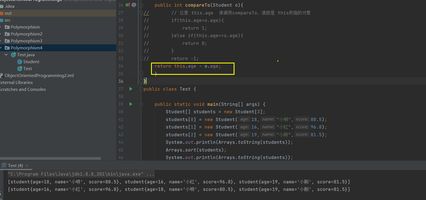The width and height of the screenshot is (426, 200).
Task: Select the Polymorphism2 package
Action: (x=27, y=34)
